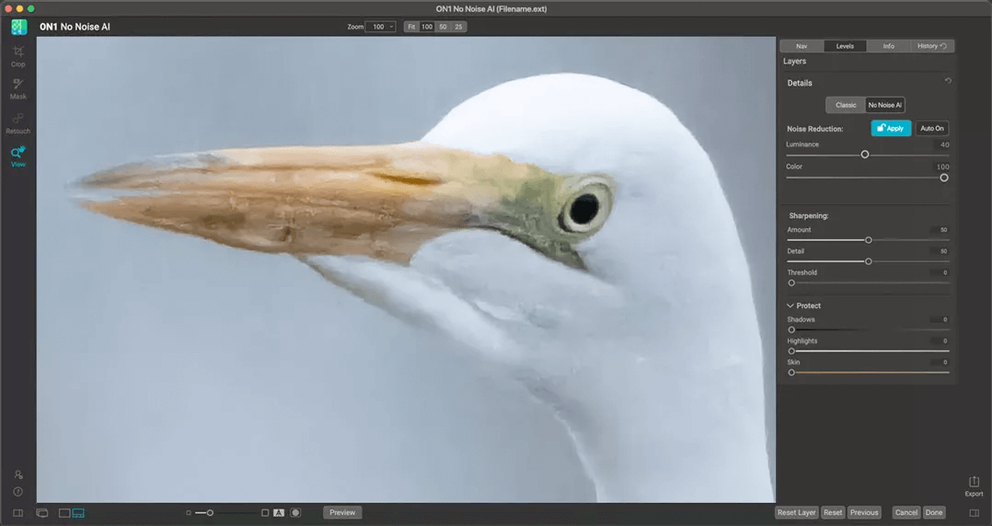Click the Export icon
Screen dimensions: 992x526
pyautogui.click(x=974, y=484)
